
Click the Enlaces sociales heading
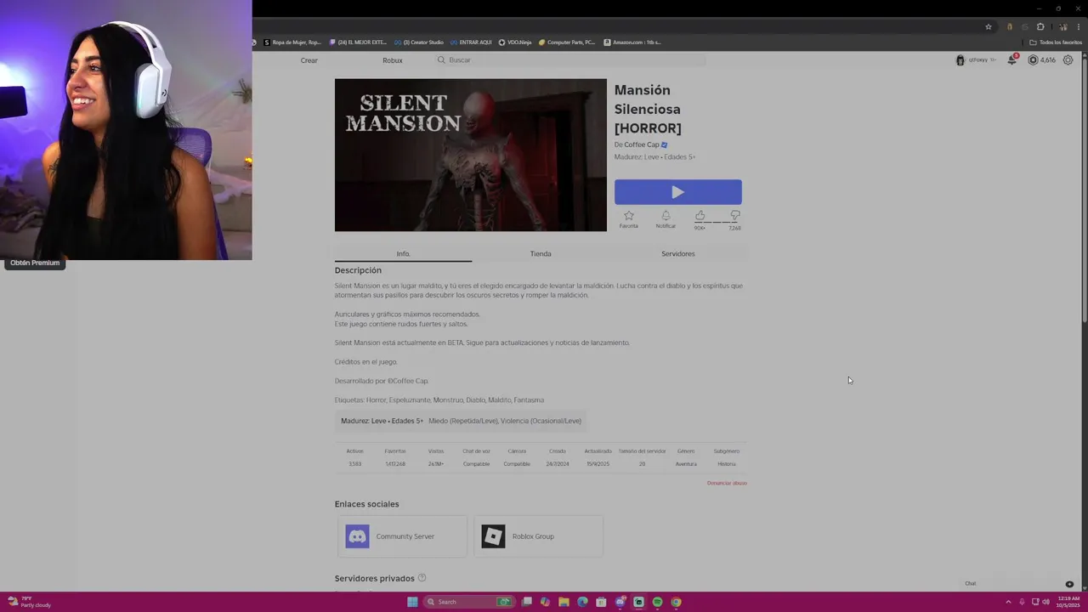click(366, 504)
